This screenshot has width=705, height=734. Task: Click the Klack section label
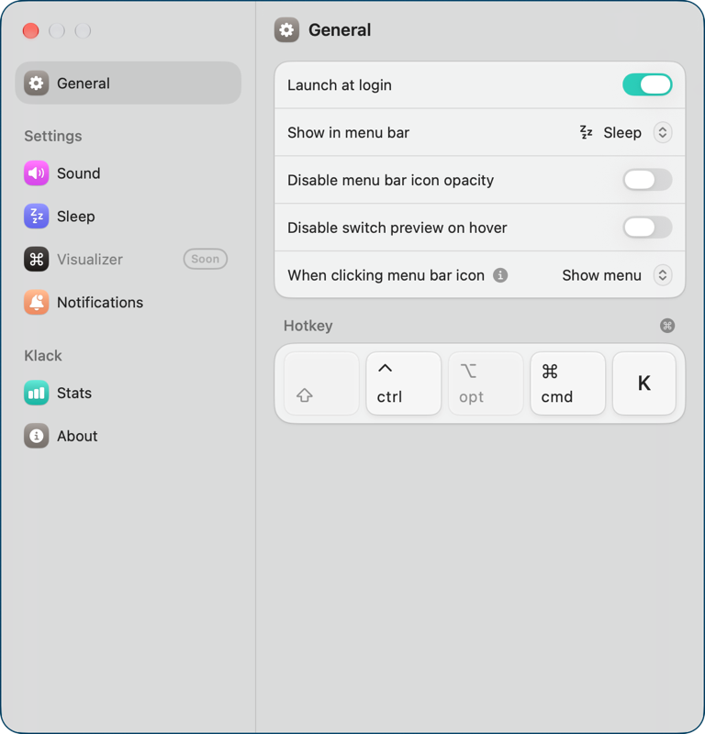coord(43,355)
